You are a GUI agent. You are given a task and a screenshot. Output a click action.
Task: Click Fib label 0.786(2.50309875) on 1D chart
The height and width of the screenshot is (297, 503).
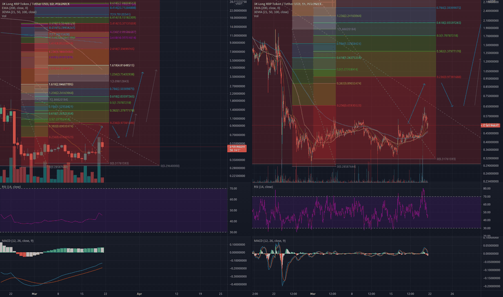(122, 89)
